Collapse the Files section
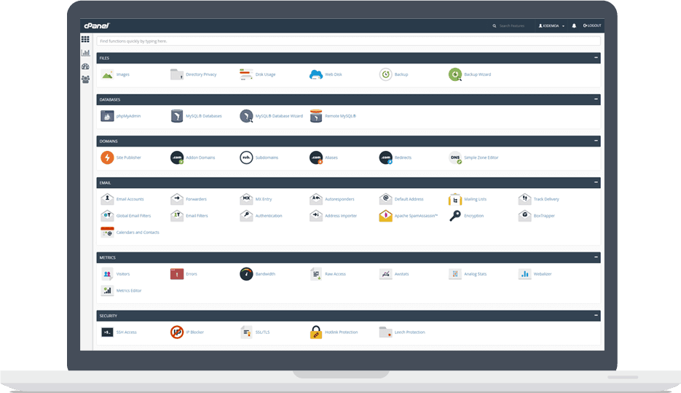 click(596, 58)
